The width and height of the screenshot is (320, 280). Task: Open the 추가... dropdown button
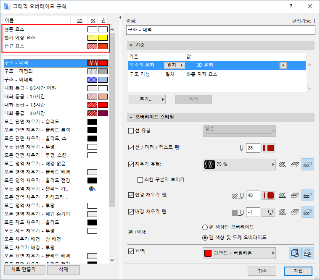147,99
